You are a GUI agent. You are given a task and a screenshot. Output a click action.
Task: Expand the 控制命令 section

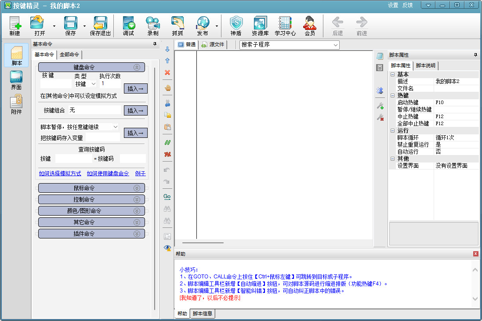[91, 199]
